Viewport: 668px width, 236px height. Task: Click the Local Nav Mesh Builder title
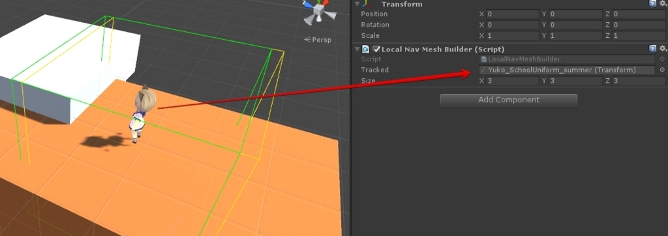[x=443, y=50]
